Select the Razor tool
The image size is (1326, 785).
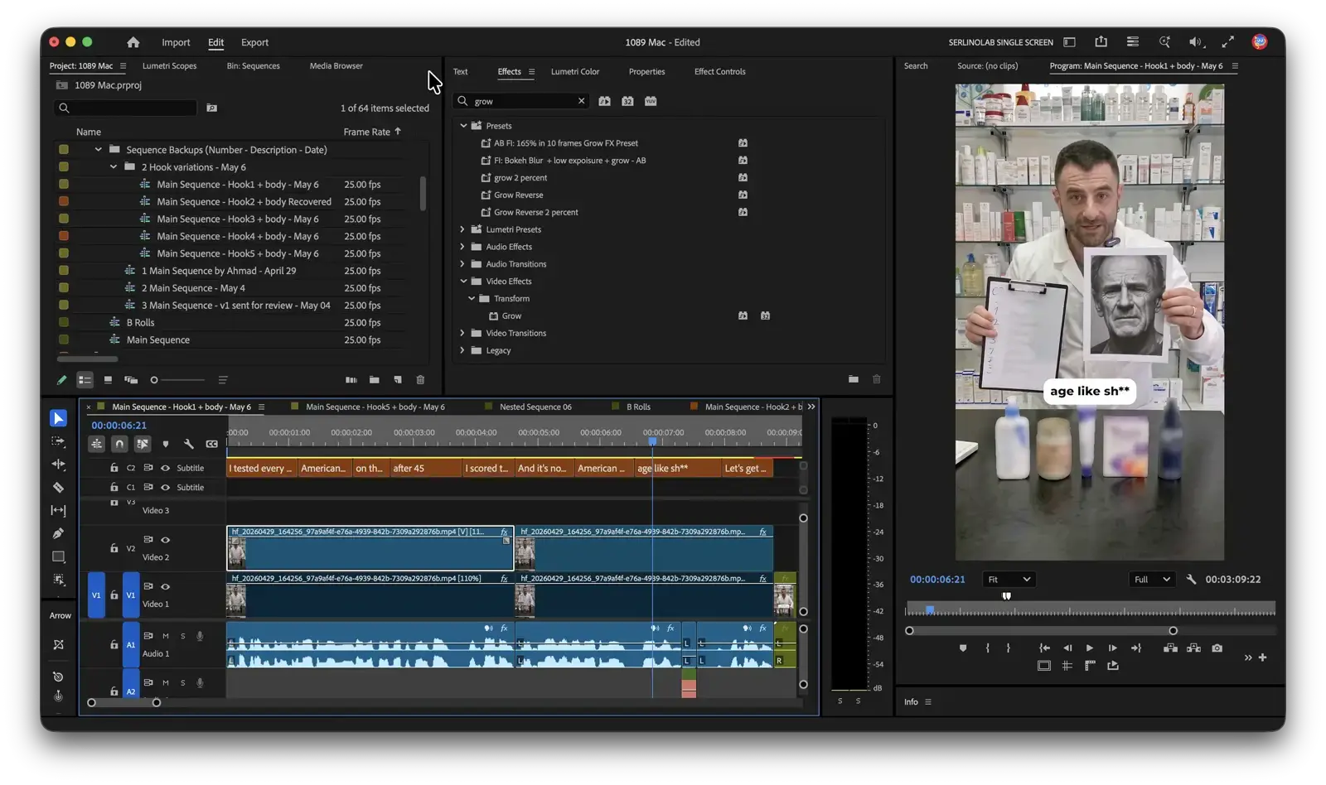pos(58,488)
